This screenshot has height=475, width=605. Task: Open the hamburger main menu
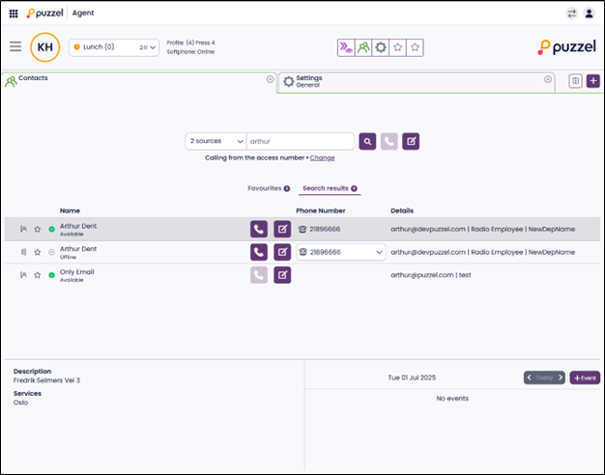[15, 46]
